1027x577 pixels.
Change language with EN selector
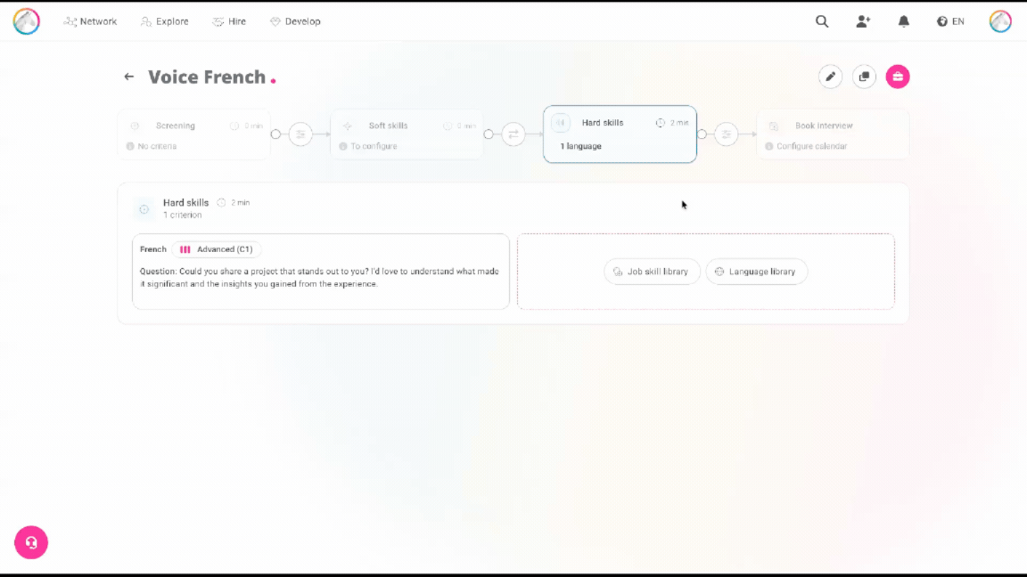pos(950,21)
